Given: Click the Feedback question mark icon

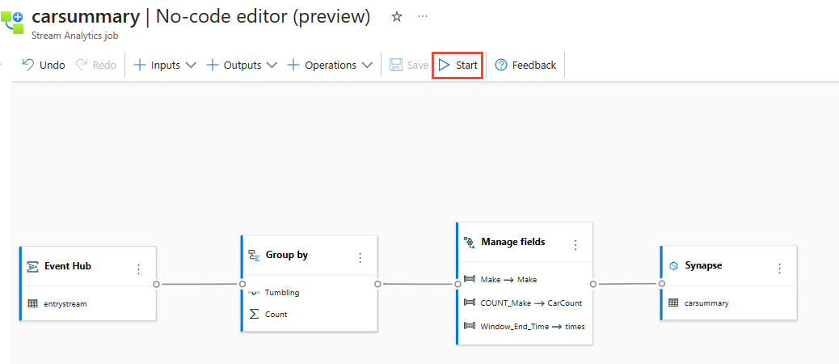Looking at the screenshot, I should [x=501, y=65].
